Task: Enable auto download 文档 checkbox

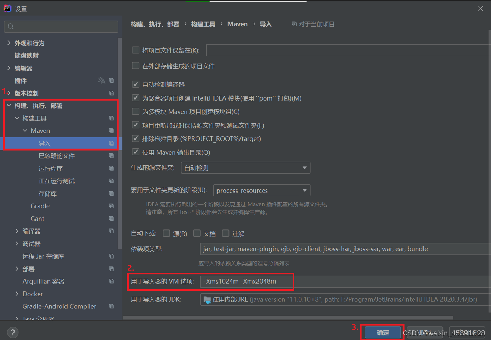Action: coord(197,233)
